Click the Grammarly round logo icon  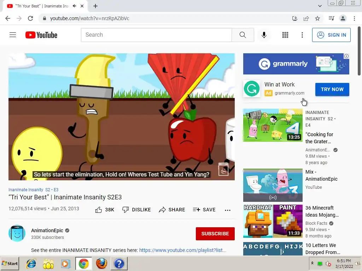pyautogui.click(x=252, y=89)
